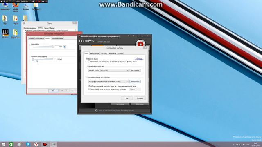Toggle the shared audio track with main device checkbox
Viewport: 262px width, 147px height.
[x=89, y=86]
